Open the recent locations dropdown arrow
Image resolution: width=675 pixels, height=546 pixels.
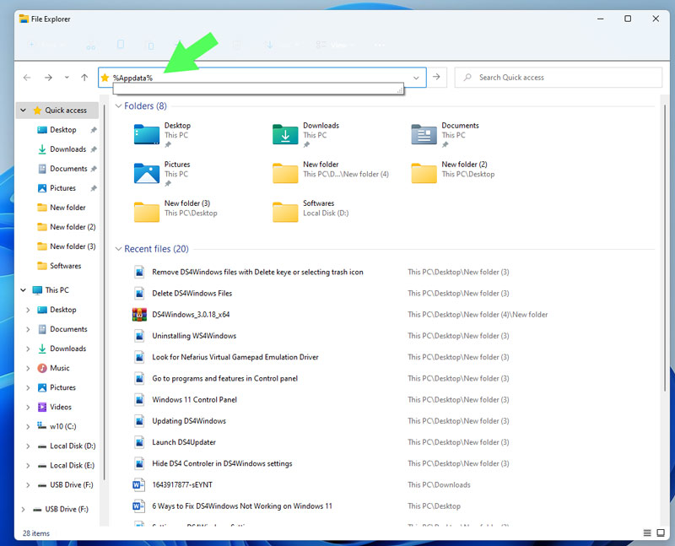pyautogui.click(x=67, y=78)
